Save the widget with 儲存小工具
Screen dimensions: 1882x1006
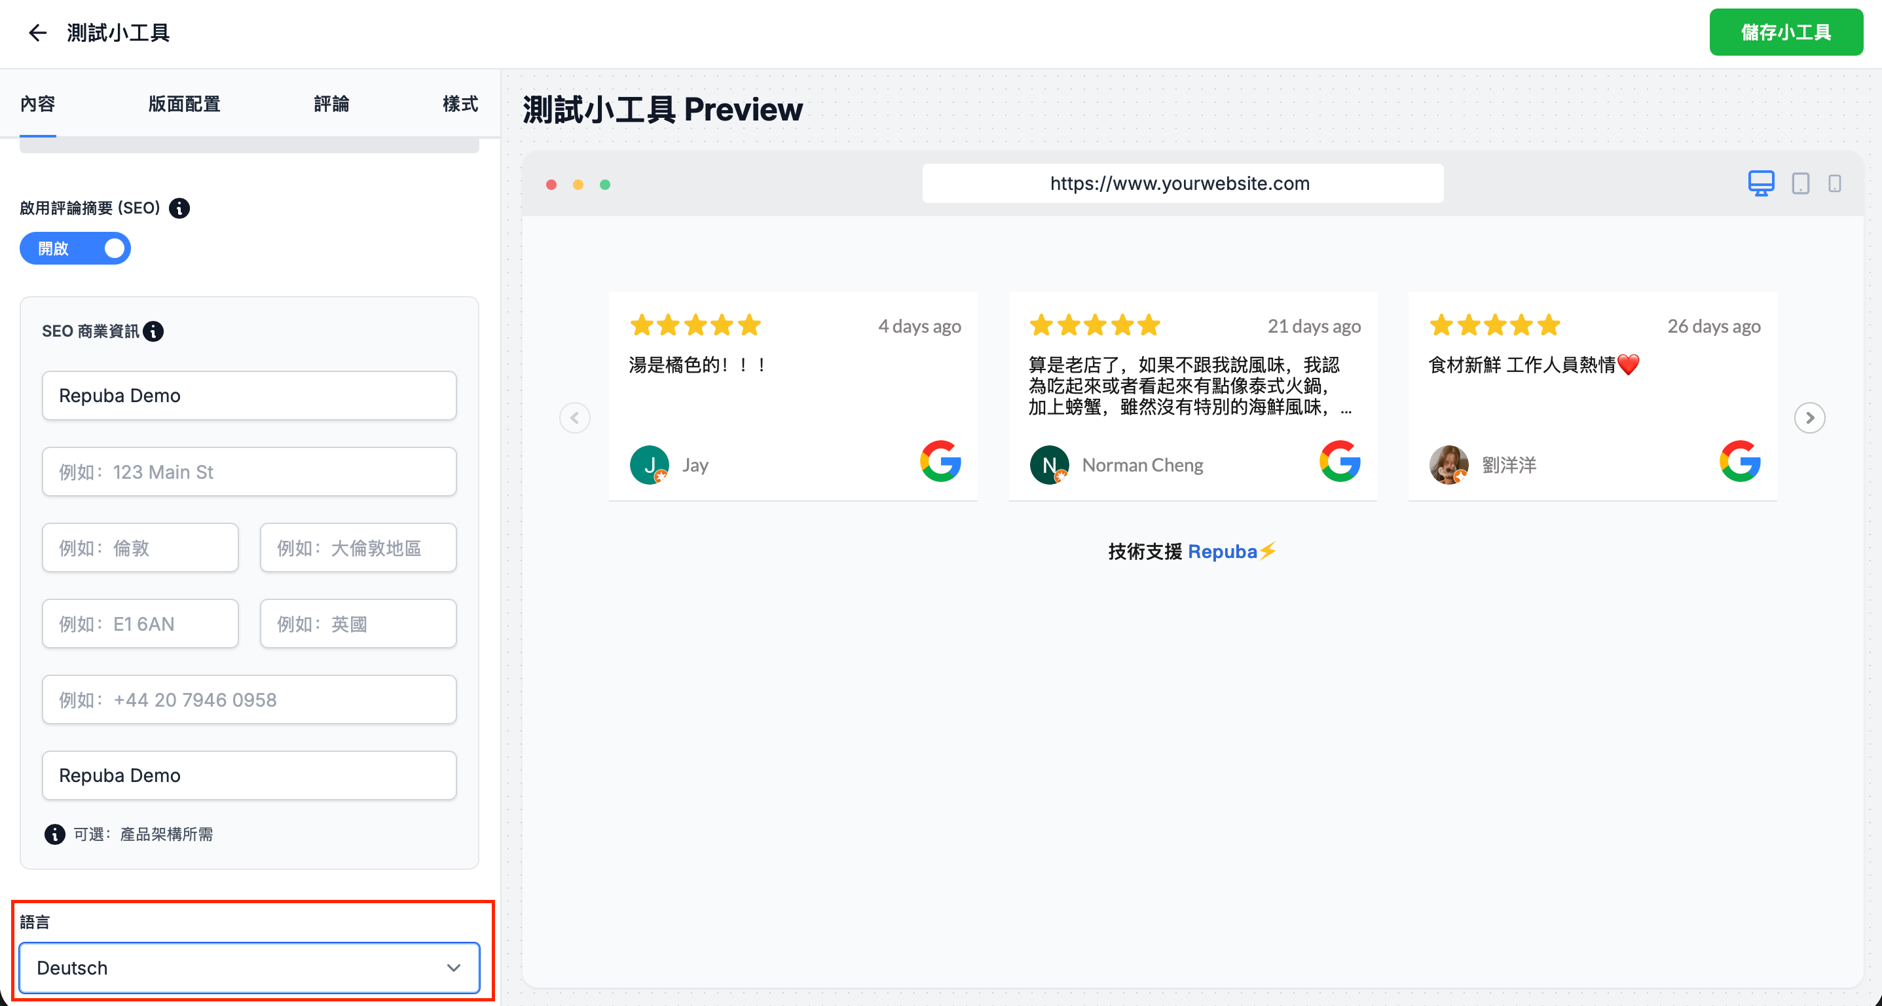[x=1786, y=32]
